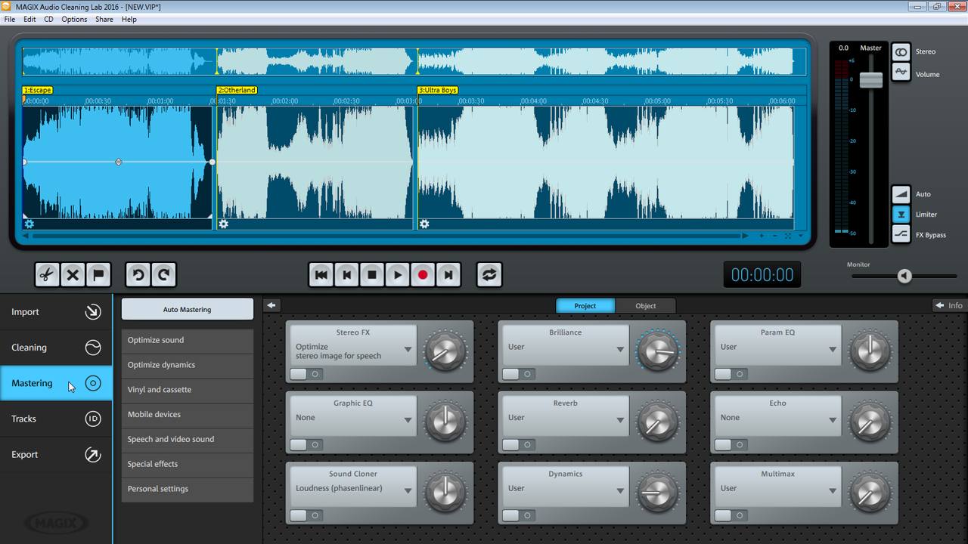
Task: Toggle the Graphic EQ switch
Action: tap(306, 445)
